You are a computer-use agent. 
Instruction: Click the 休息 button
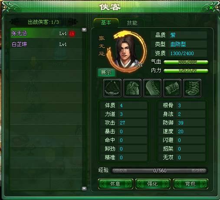click(115, 184)
